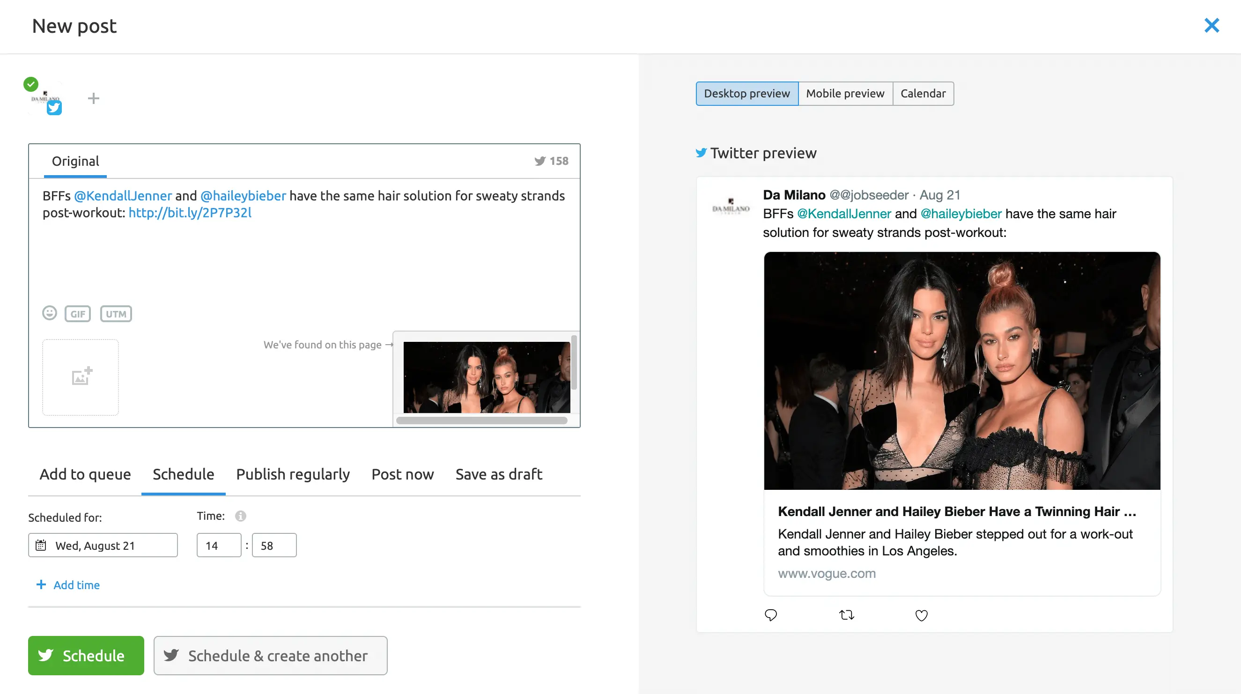This screenshot has height=694, width=1241.
Task: Select the Original tab
Action: coord(75,161)
